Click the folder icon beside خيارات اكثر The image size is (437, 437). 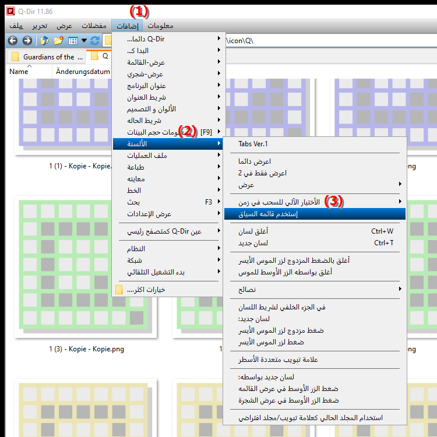pos(119,290)
